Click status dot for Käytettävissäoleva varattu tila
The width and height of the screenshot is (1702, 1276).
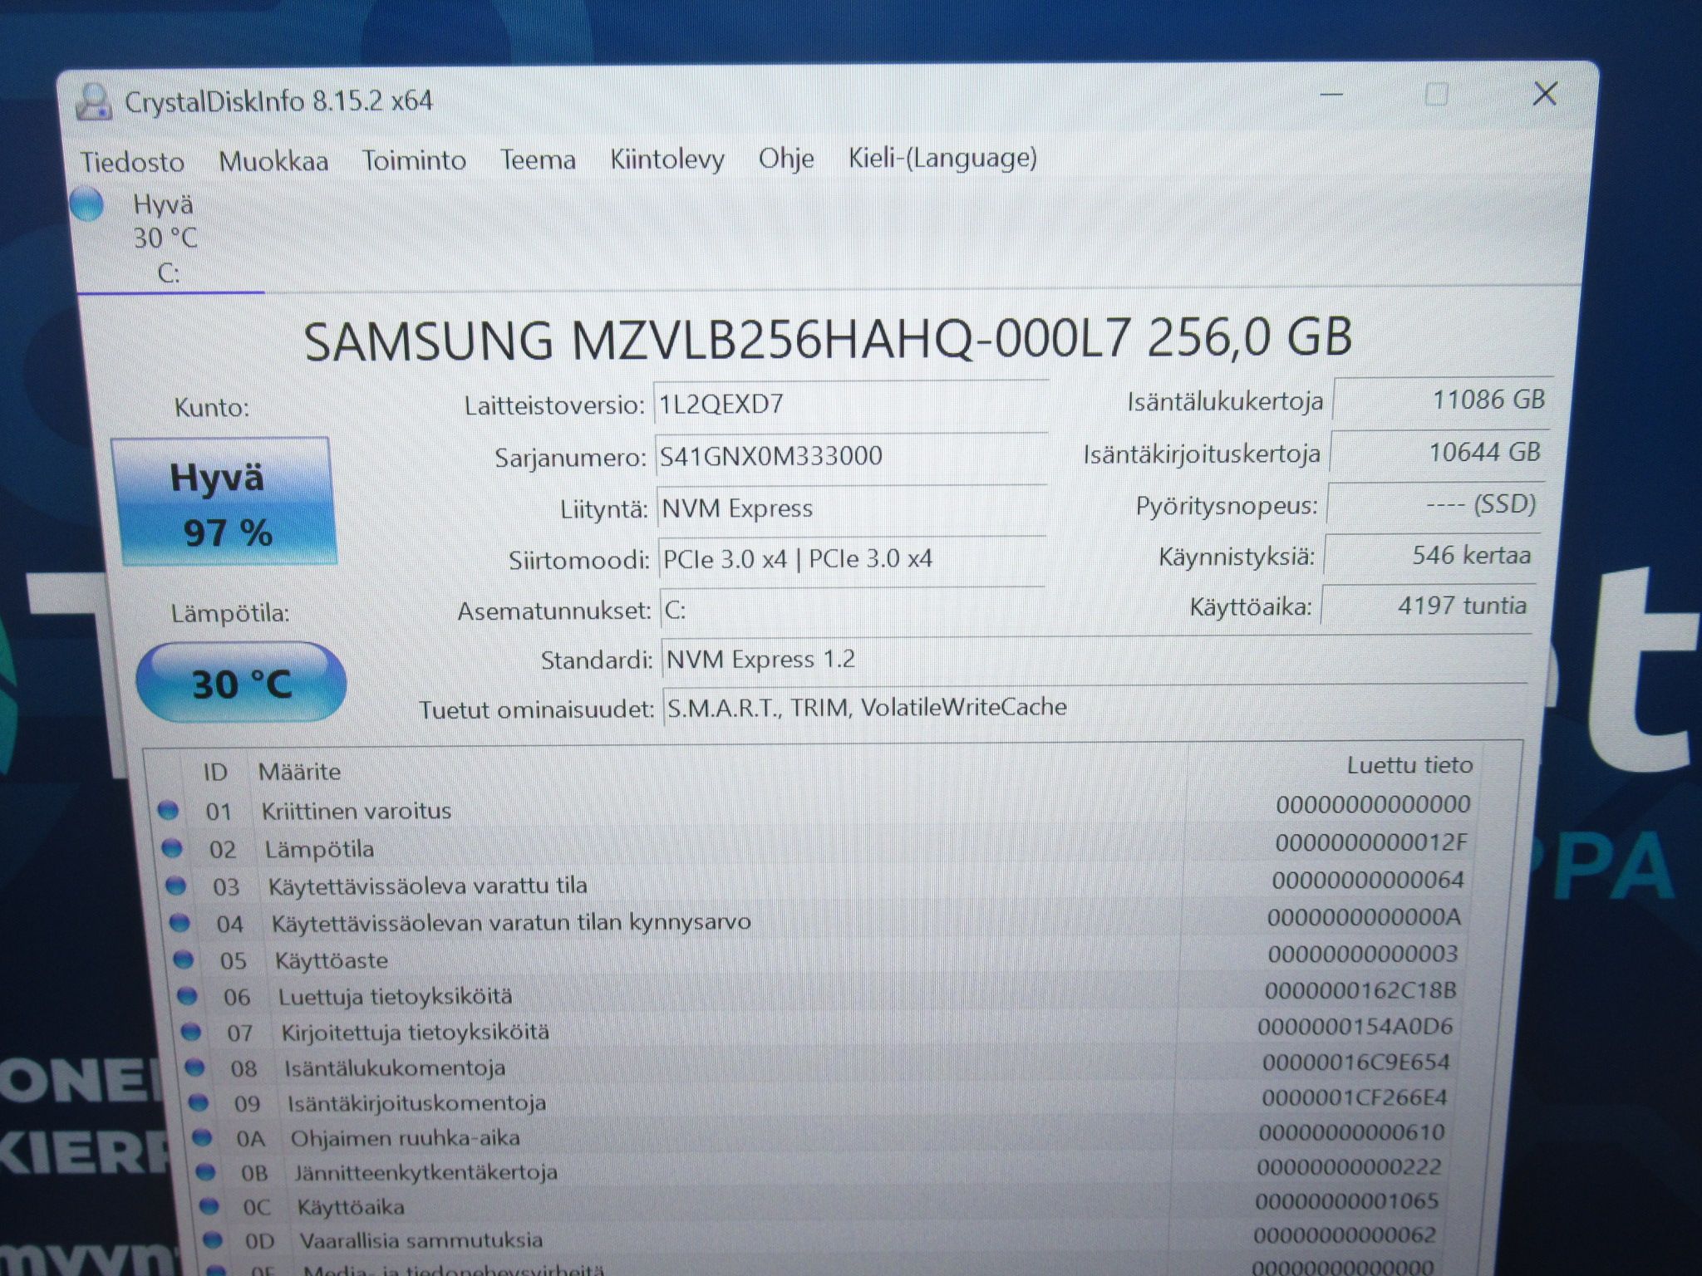pos(176,886)
